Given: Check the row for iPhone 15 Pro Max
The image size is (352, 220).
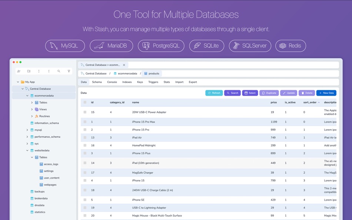Looking at the screenshot, I should tap(85, 122).
